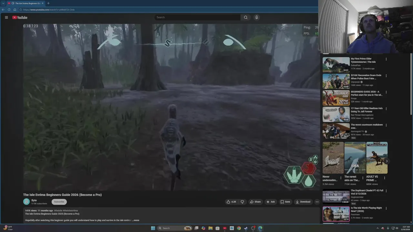Viewport: 413px width, 232px height.
Task: Open more actions menu under the video
Action: (317, 202)
